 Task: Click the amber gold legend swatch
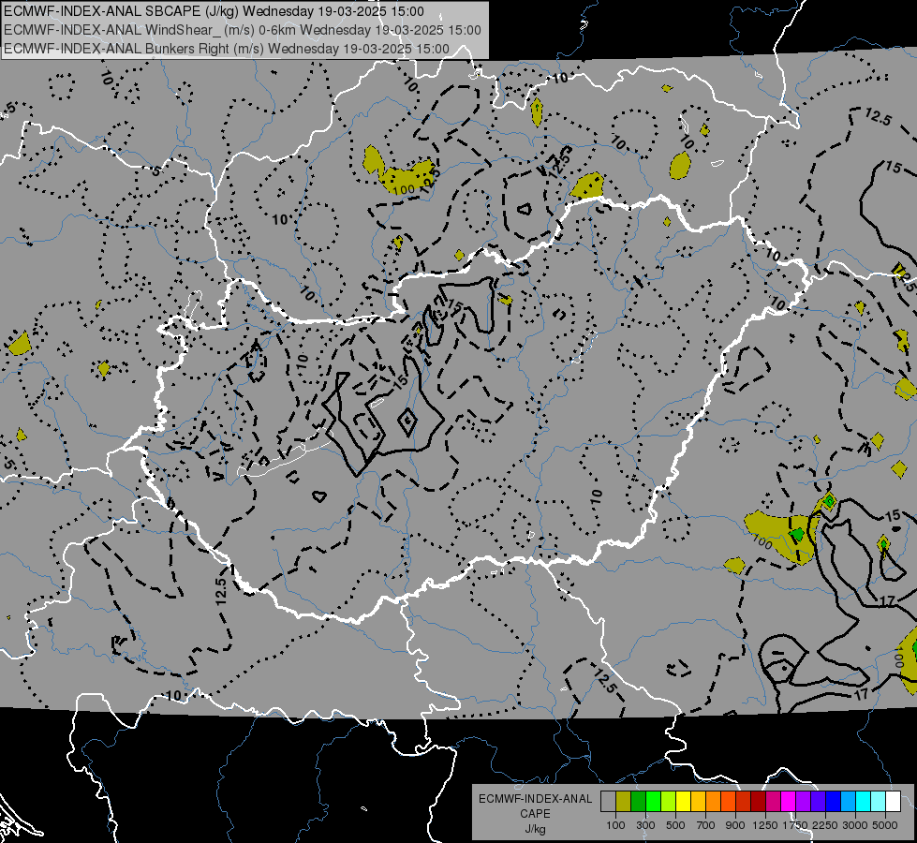(698, 802)
